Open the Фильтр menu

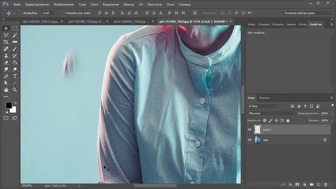coord(129,4)
